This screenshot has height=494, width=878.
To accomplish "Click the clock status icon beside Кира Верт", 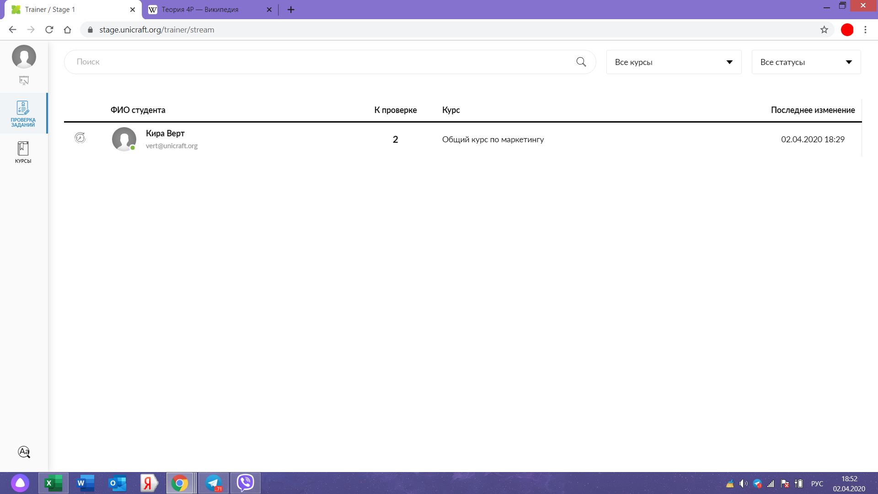I will coord(80,138).
